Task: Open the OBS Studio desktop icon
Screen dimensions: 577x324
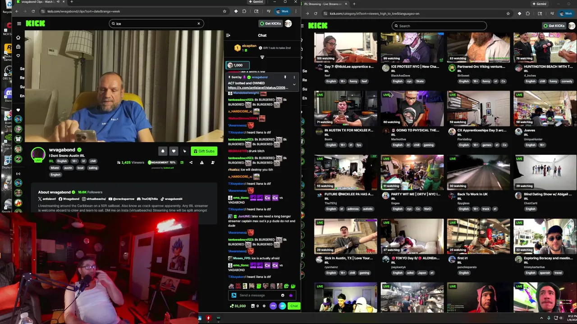Action: tap(8, 72)
